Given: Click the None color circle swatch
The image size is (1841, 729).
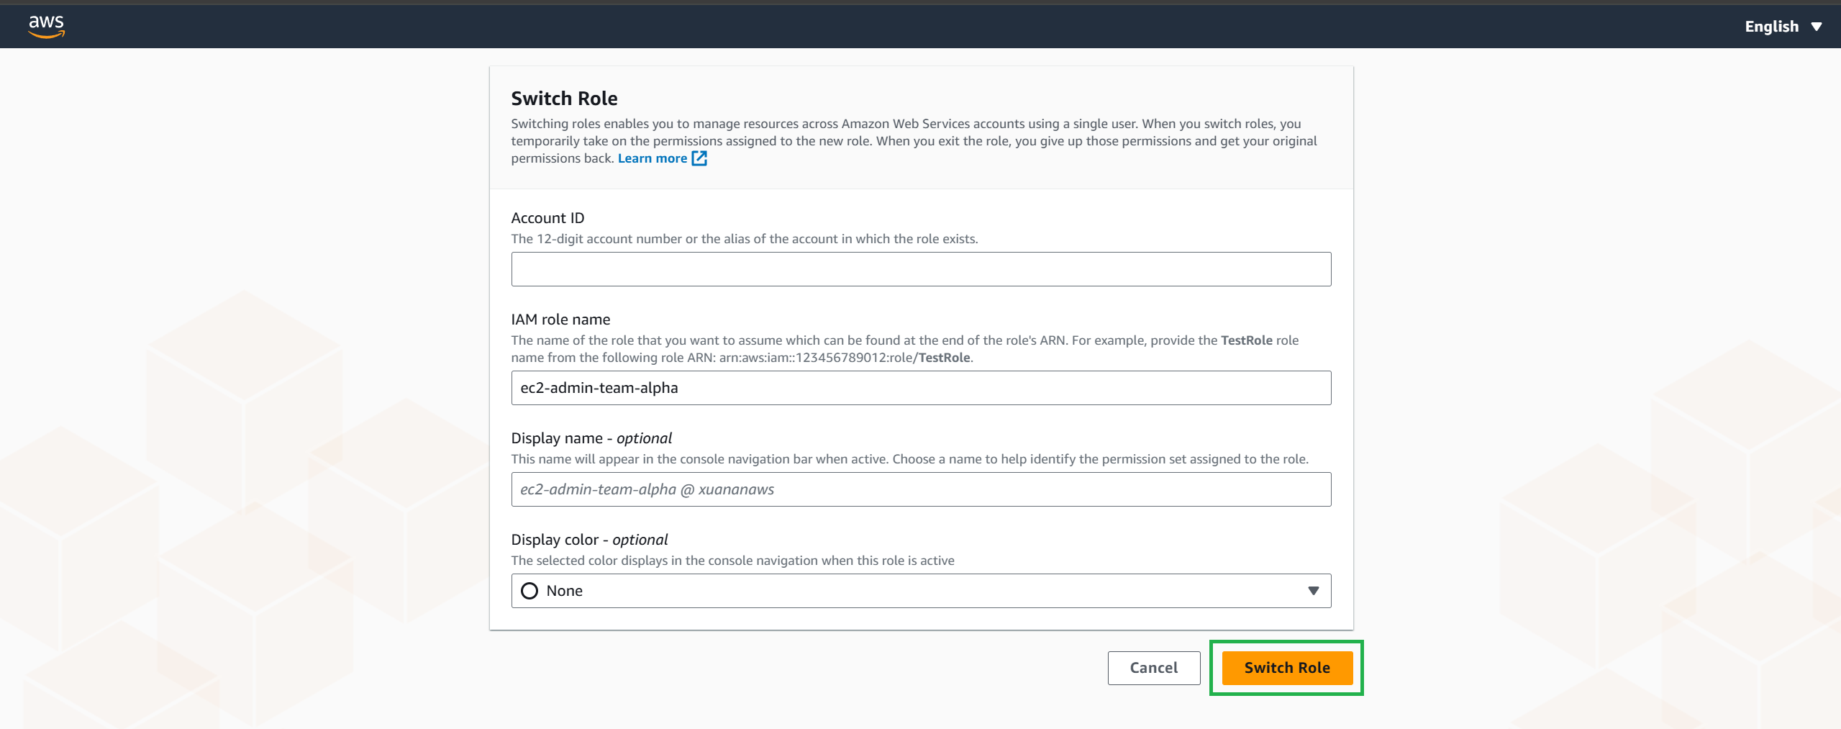Looking at the screenshot, I should point(529,591).
